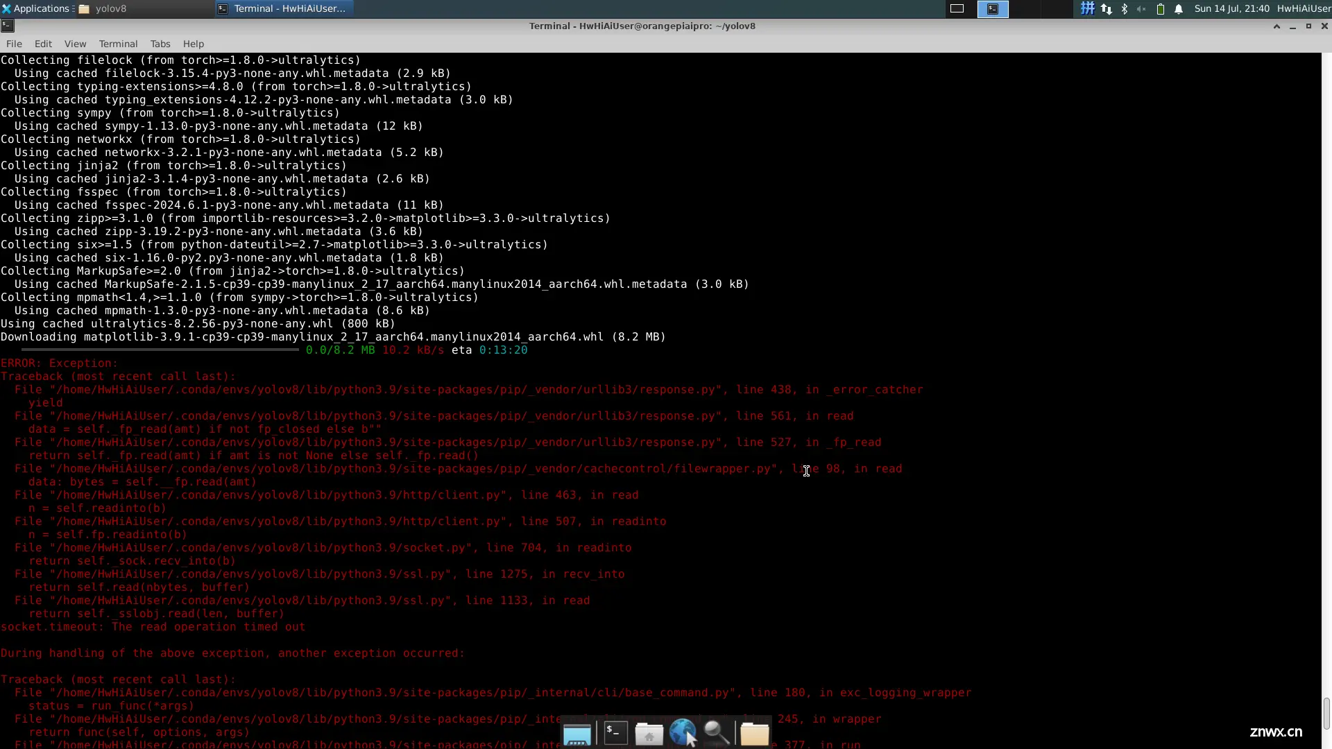Open the beige directory folder dock icon
Screen dimensions: 1332x749
coord(754,733)
